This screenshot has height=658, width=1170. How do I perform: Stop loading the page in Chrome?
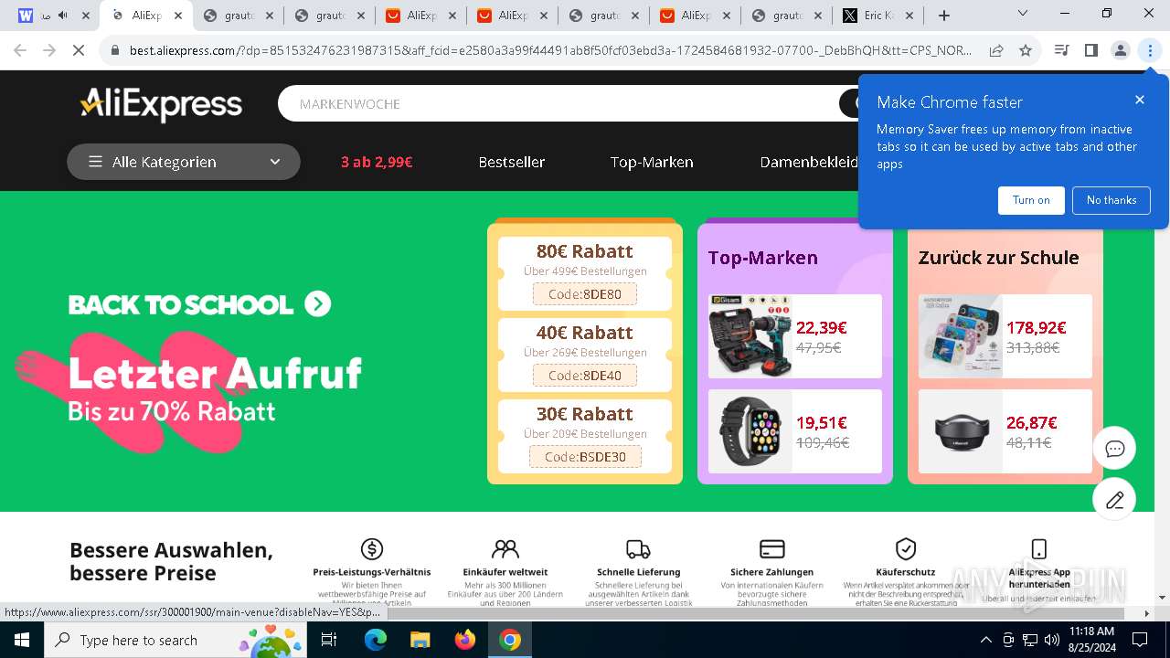79,51
